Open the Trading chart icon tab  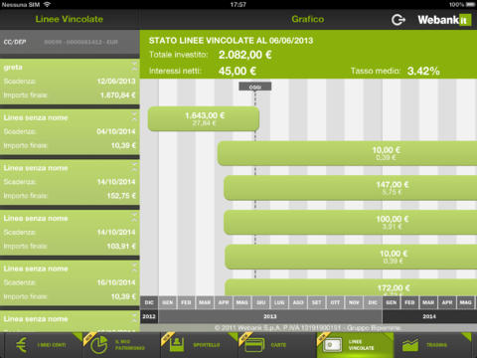coord(433,345)
